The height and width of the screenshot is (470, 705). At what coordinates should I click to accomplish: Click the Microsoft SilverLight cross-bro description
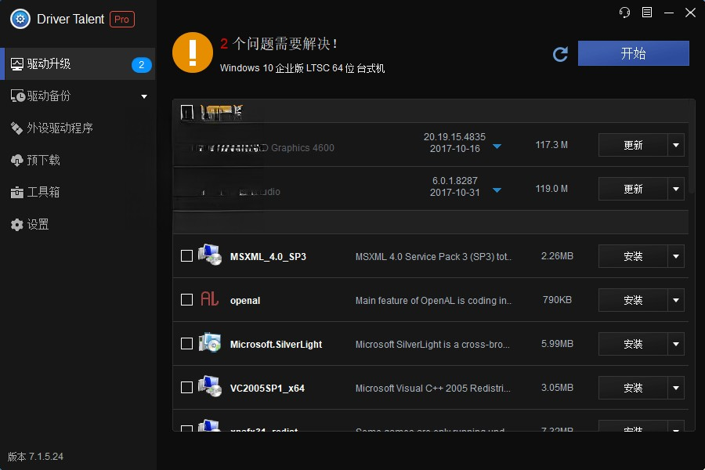tap(432, 345)
